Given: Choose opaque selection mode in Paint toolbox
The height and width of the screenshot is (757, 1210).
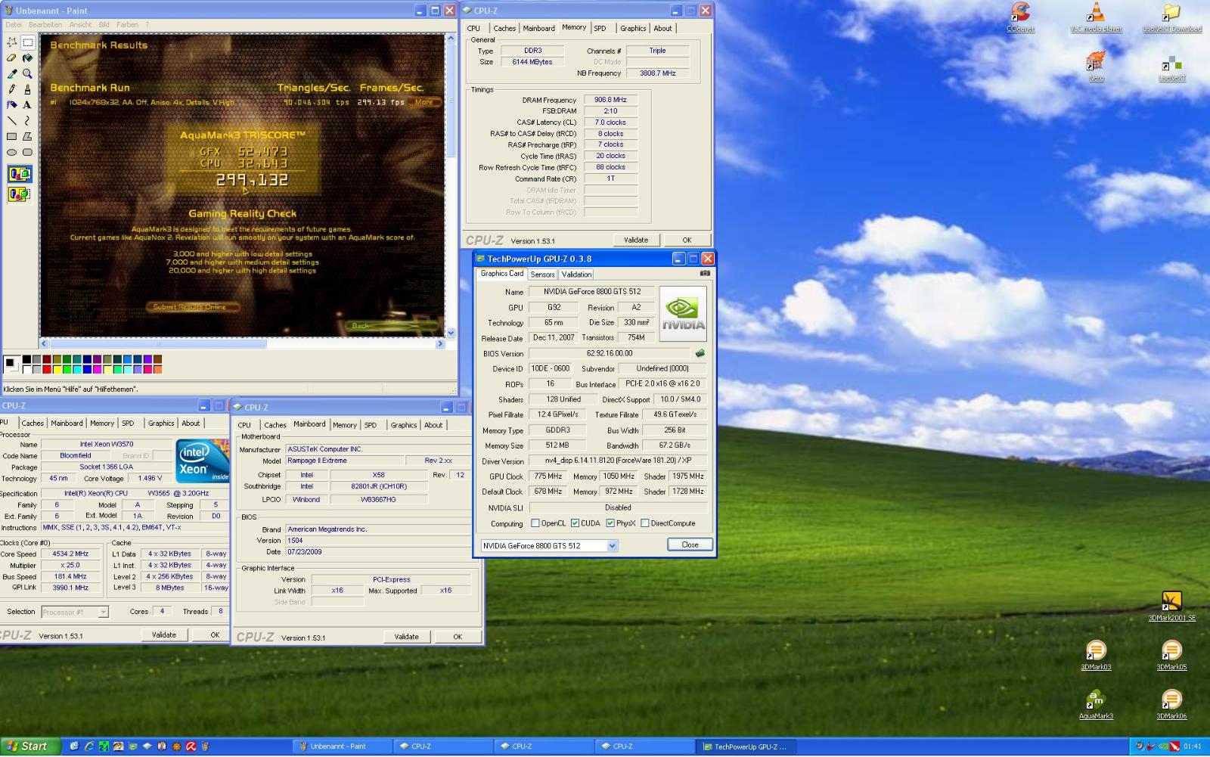Looking at the screenshot, I should point(20,175).
